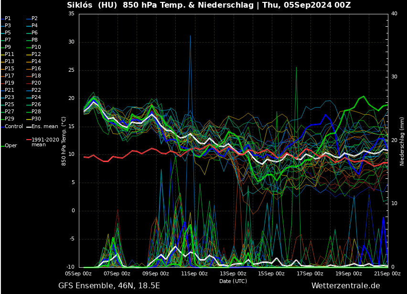This screenshot has height=294, width=407.
Task: Select the P2 legend label
Action: tap(34, 18)
